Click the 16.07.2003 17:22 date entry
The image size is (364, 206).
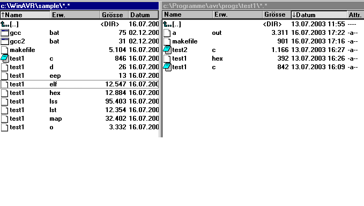(318, 33)
